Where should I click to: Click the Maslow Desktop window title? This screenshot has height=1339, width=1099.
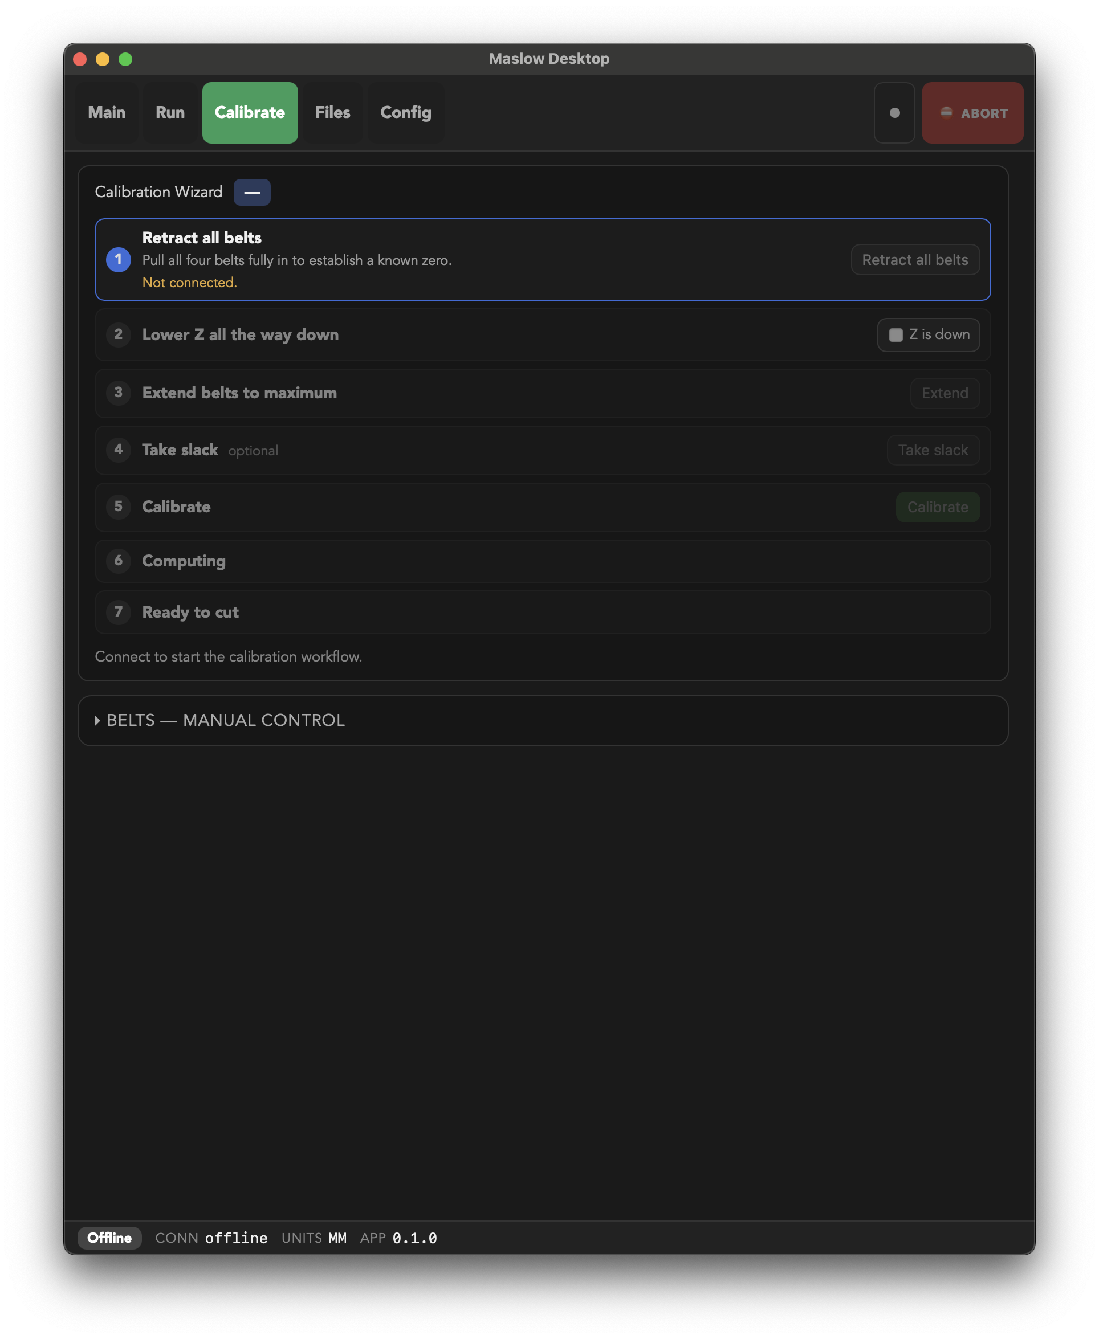[x=549, y=59]
